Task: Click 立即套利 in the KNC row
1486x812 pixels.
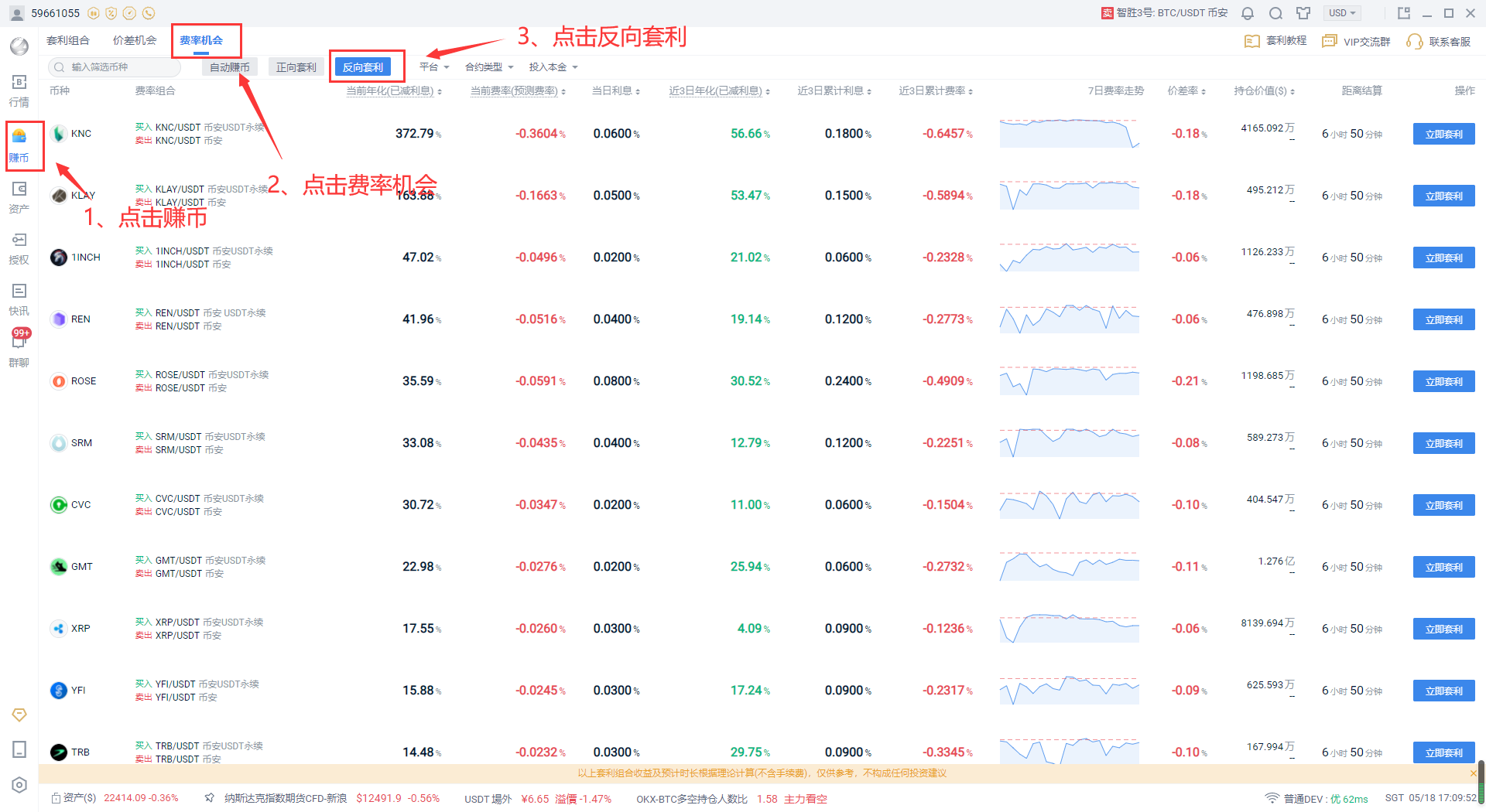Action: (1443, 134)
